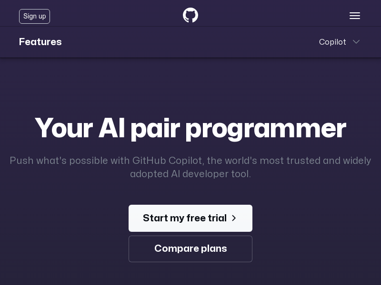Click the chevron arrow beside Copilot
This screenshot has height=285, width=381.
click(356, 42)
